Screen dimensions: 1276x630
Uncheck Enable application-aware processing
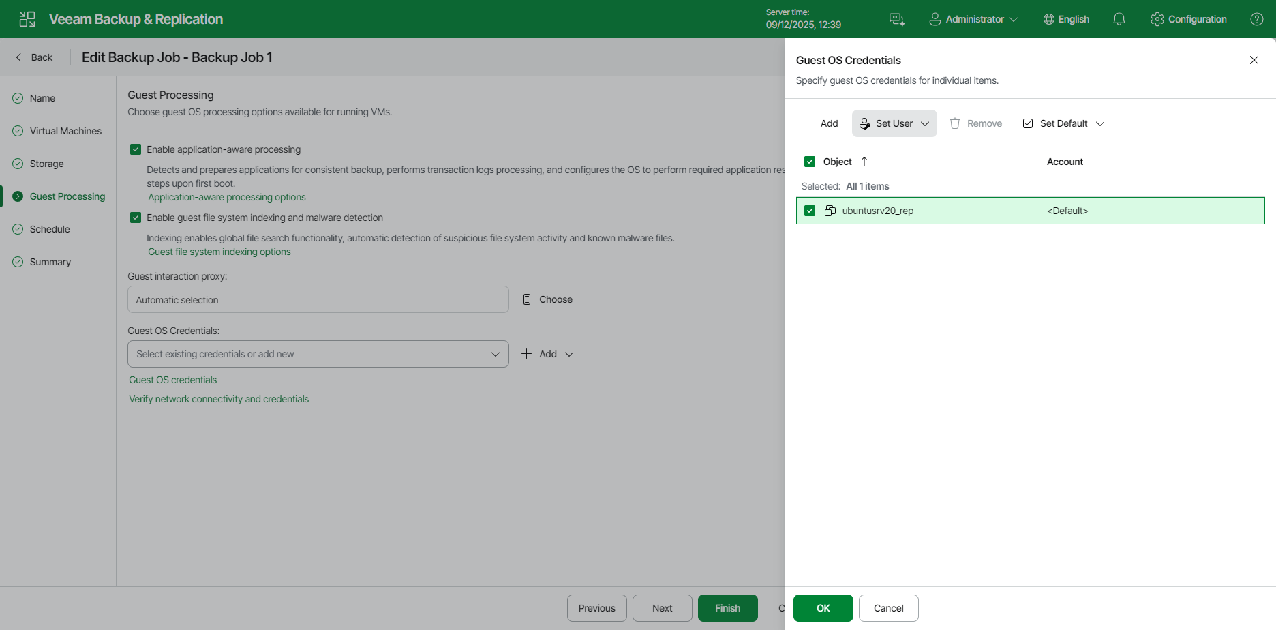point(136,149)
